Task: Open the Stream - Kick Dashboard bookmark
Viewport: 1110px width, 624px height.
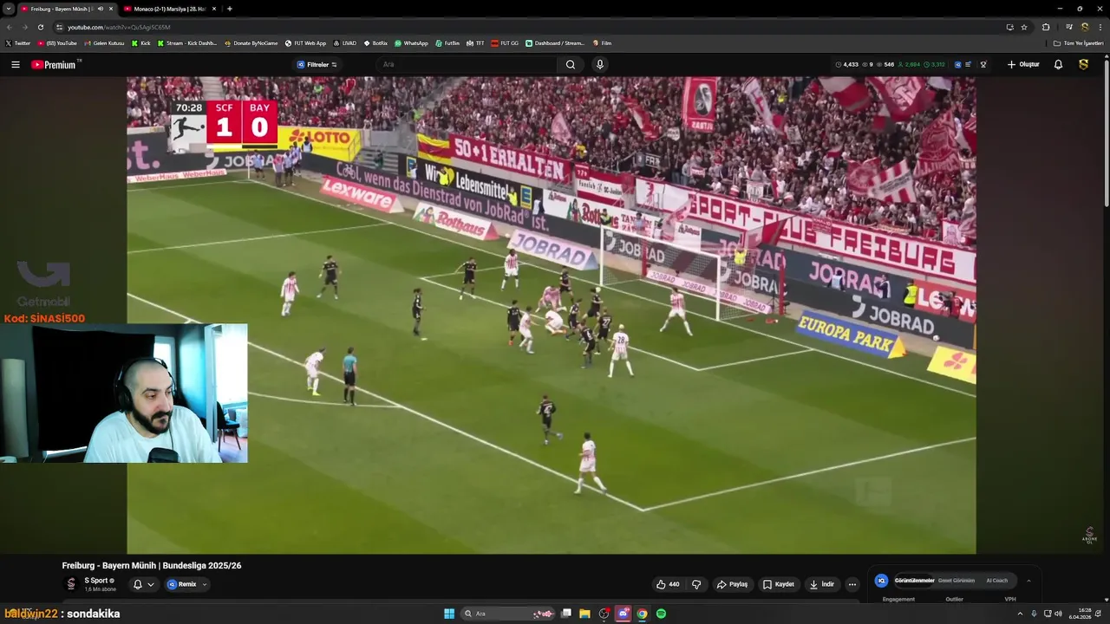Action: pos(186,42)
